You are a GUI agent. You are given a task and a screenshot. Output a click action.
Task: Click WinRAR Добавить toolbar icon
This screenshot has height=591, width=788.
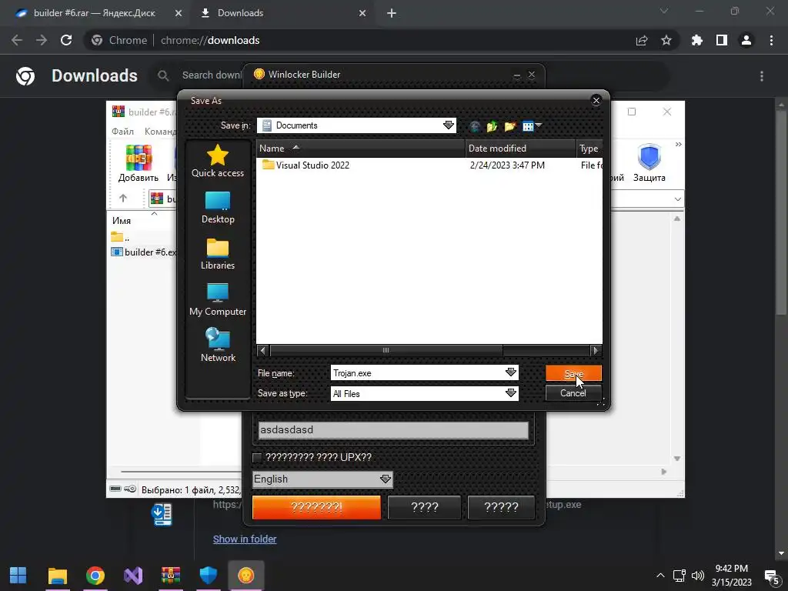[x=139, y=163]
